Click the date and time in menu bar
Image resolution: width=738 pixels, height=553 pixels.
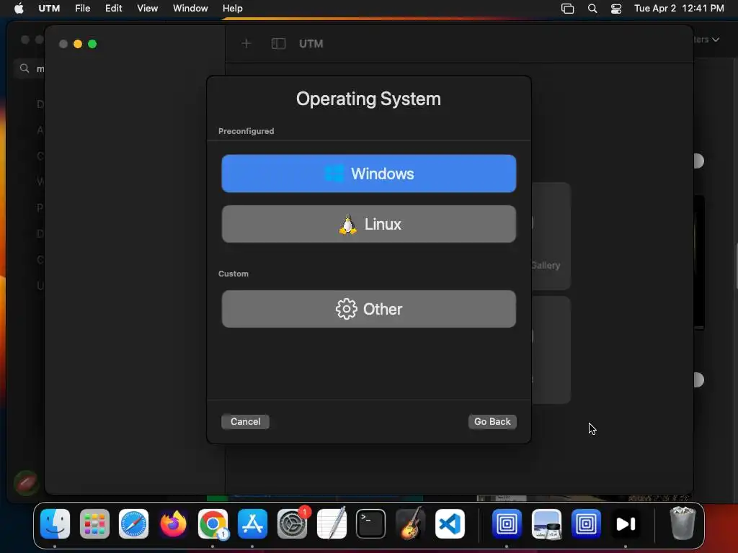pyautogui.click(x=679, y=8)
